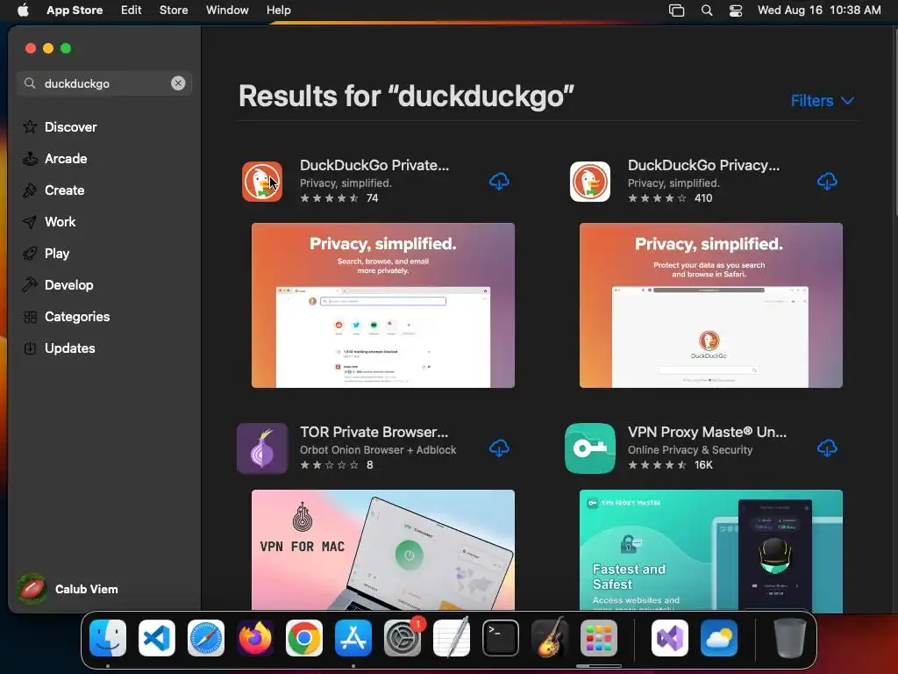
Task: Open VPN FOR MAC screenshot preview
Action: (x=383, y=549)
